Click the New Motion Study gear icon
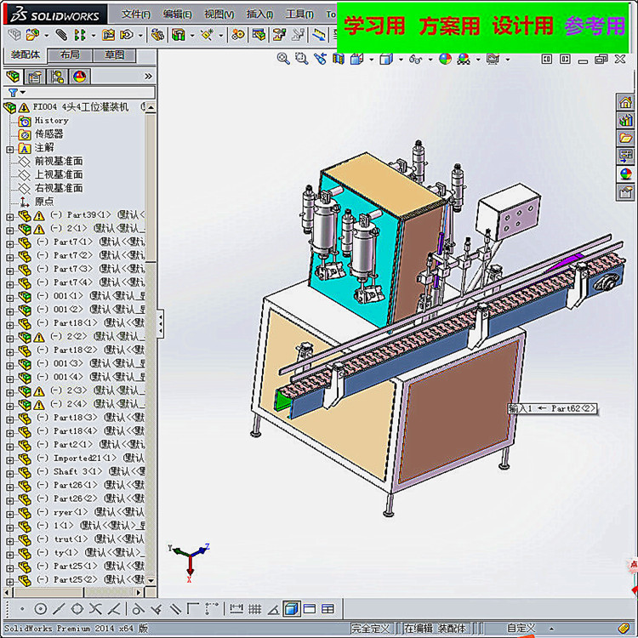 (238, 35)
